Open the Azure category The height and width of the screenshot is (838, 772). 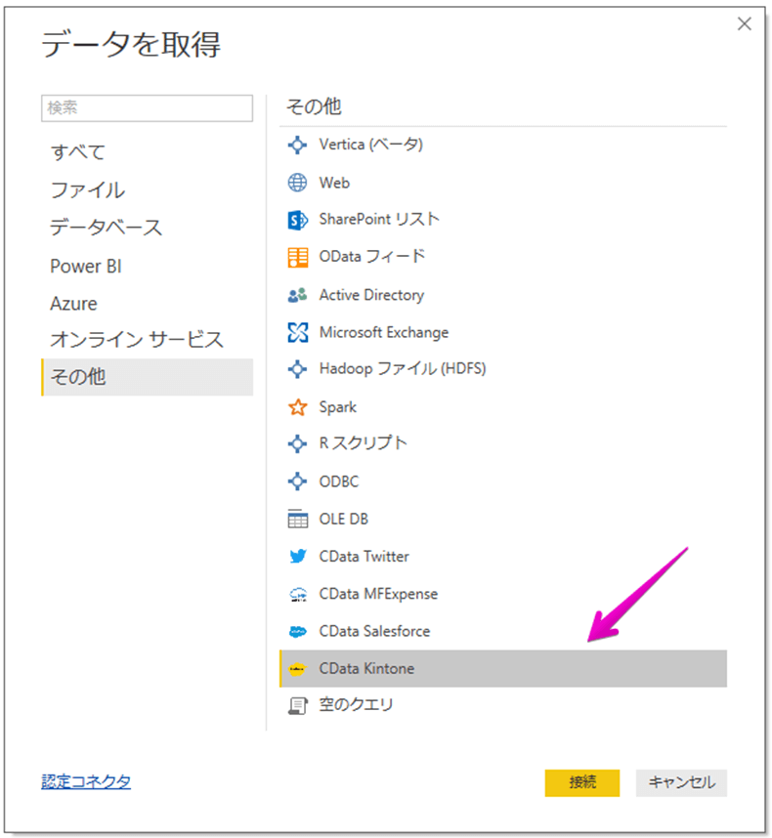click(147, 303)
